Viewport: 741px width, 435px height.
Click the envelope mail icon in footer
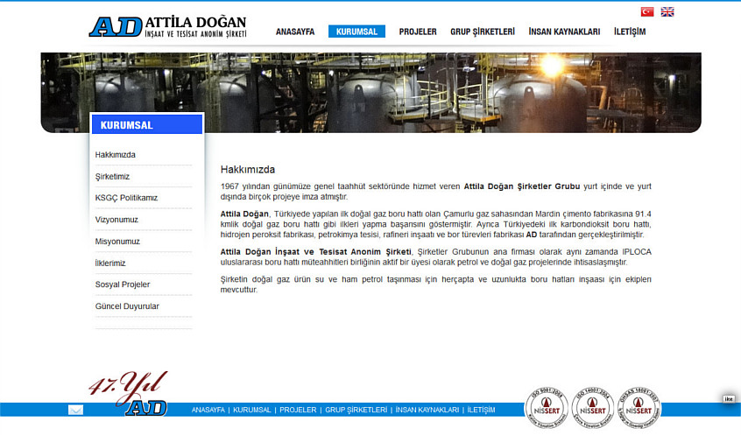75,410
